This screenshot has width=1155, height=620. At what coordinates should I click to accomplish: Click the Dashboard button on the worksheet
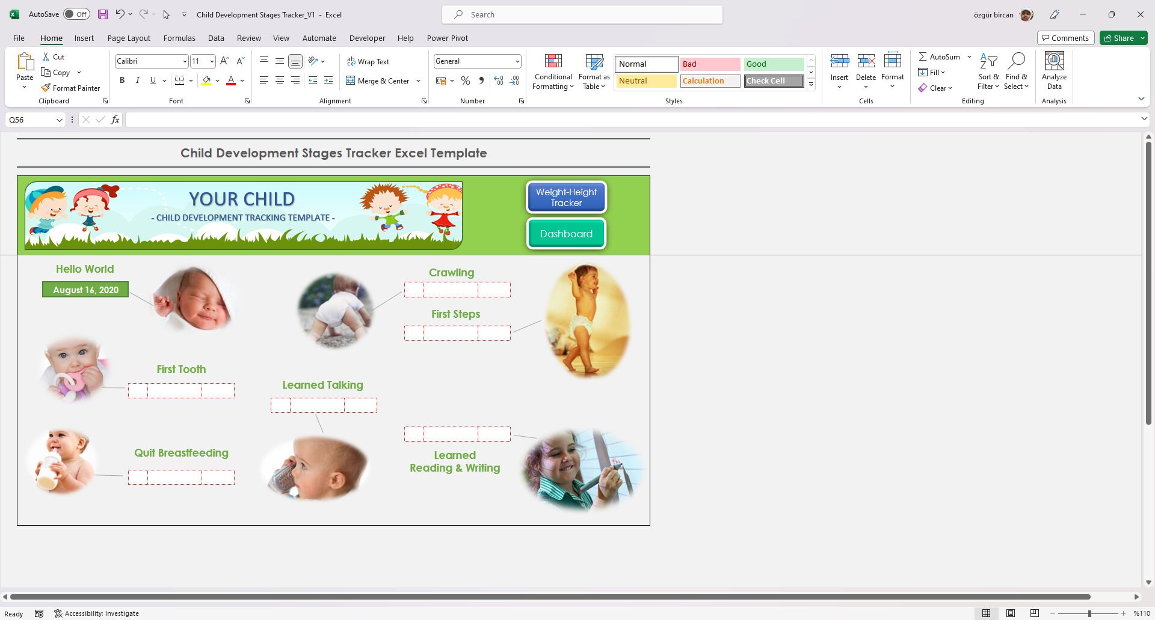566,234
